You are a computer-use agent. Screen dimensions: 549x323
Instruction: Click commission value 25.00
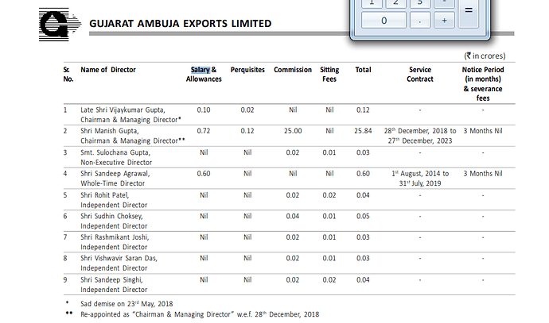click(x=293, y=131)
